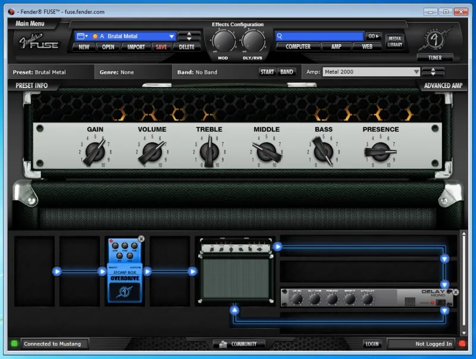476x359 pixels.
Task: Click the OPEN preset button
Action: [x=108, y=47]
